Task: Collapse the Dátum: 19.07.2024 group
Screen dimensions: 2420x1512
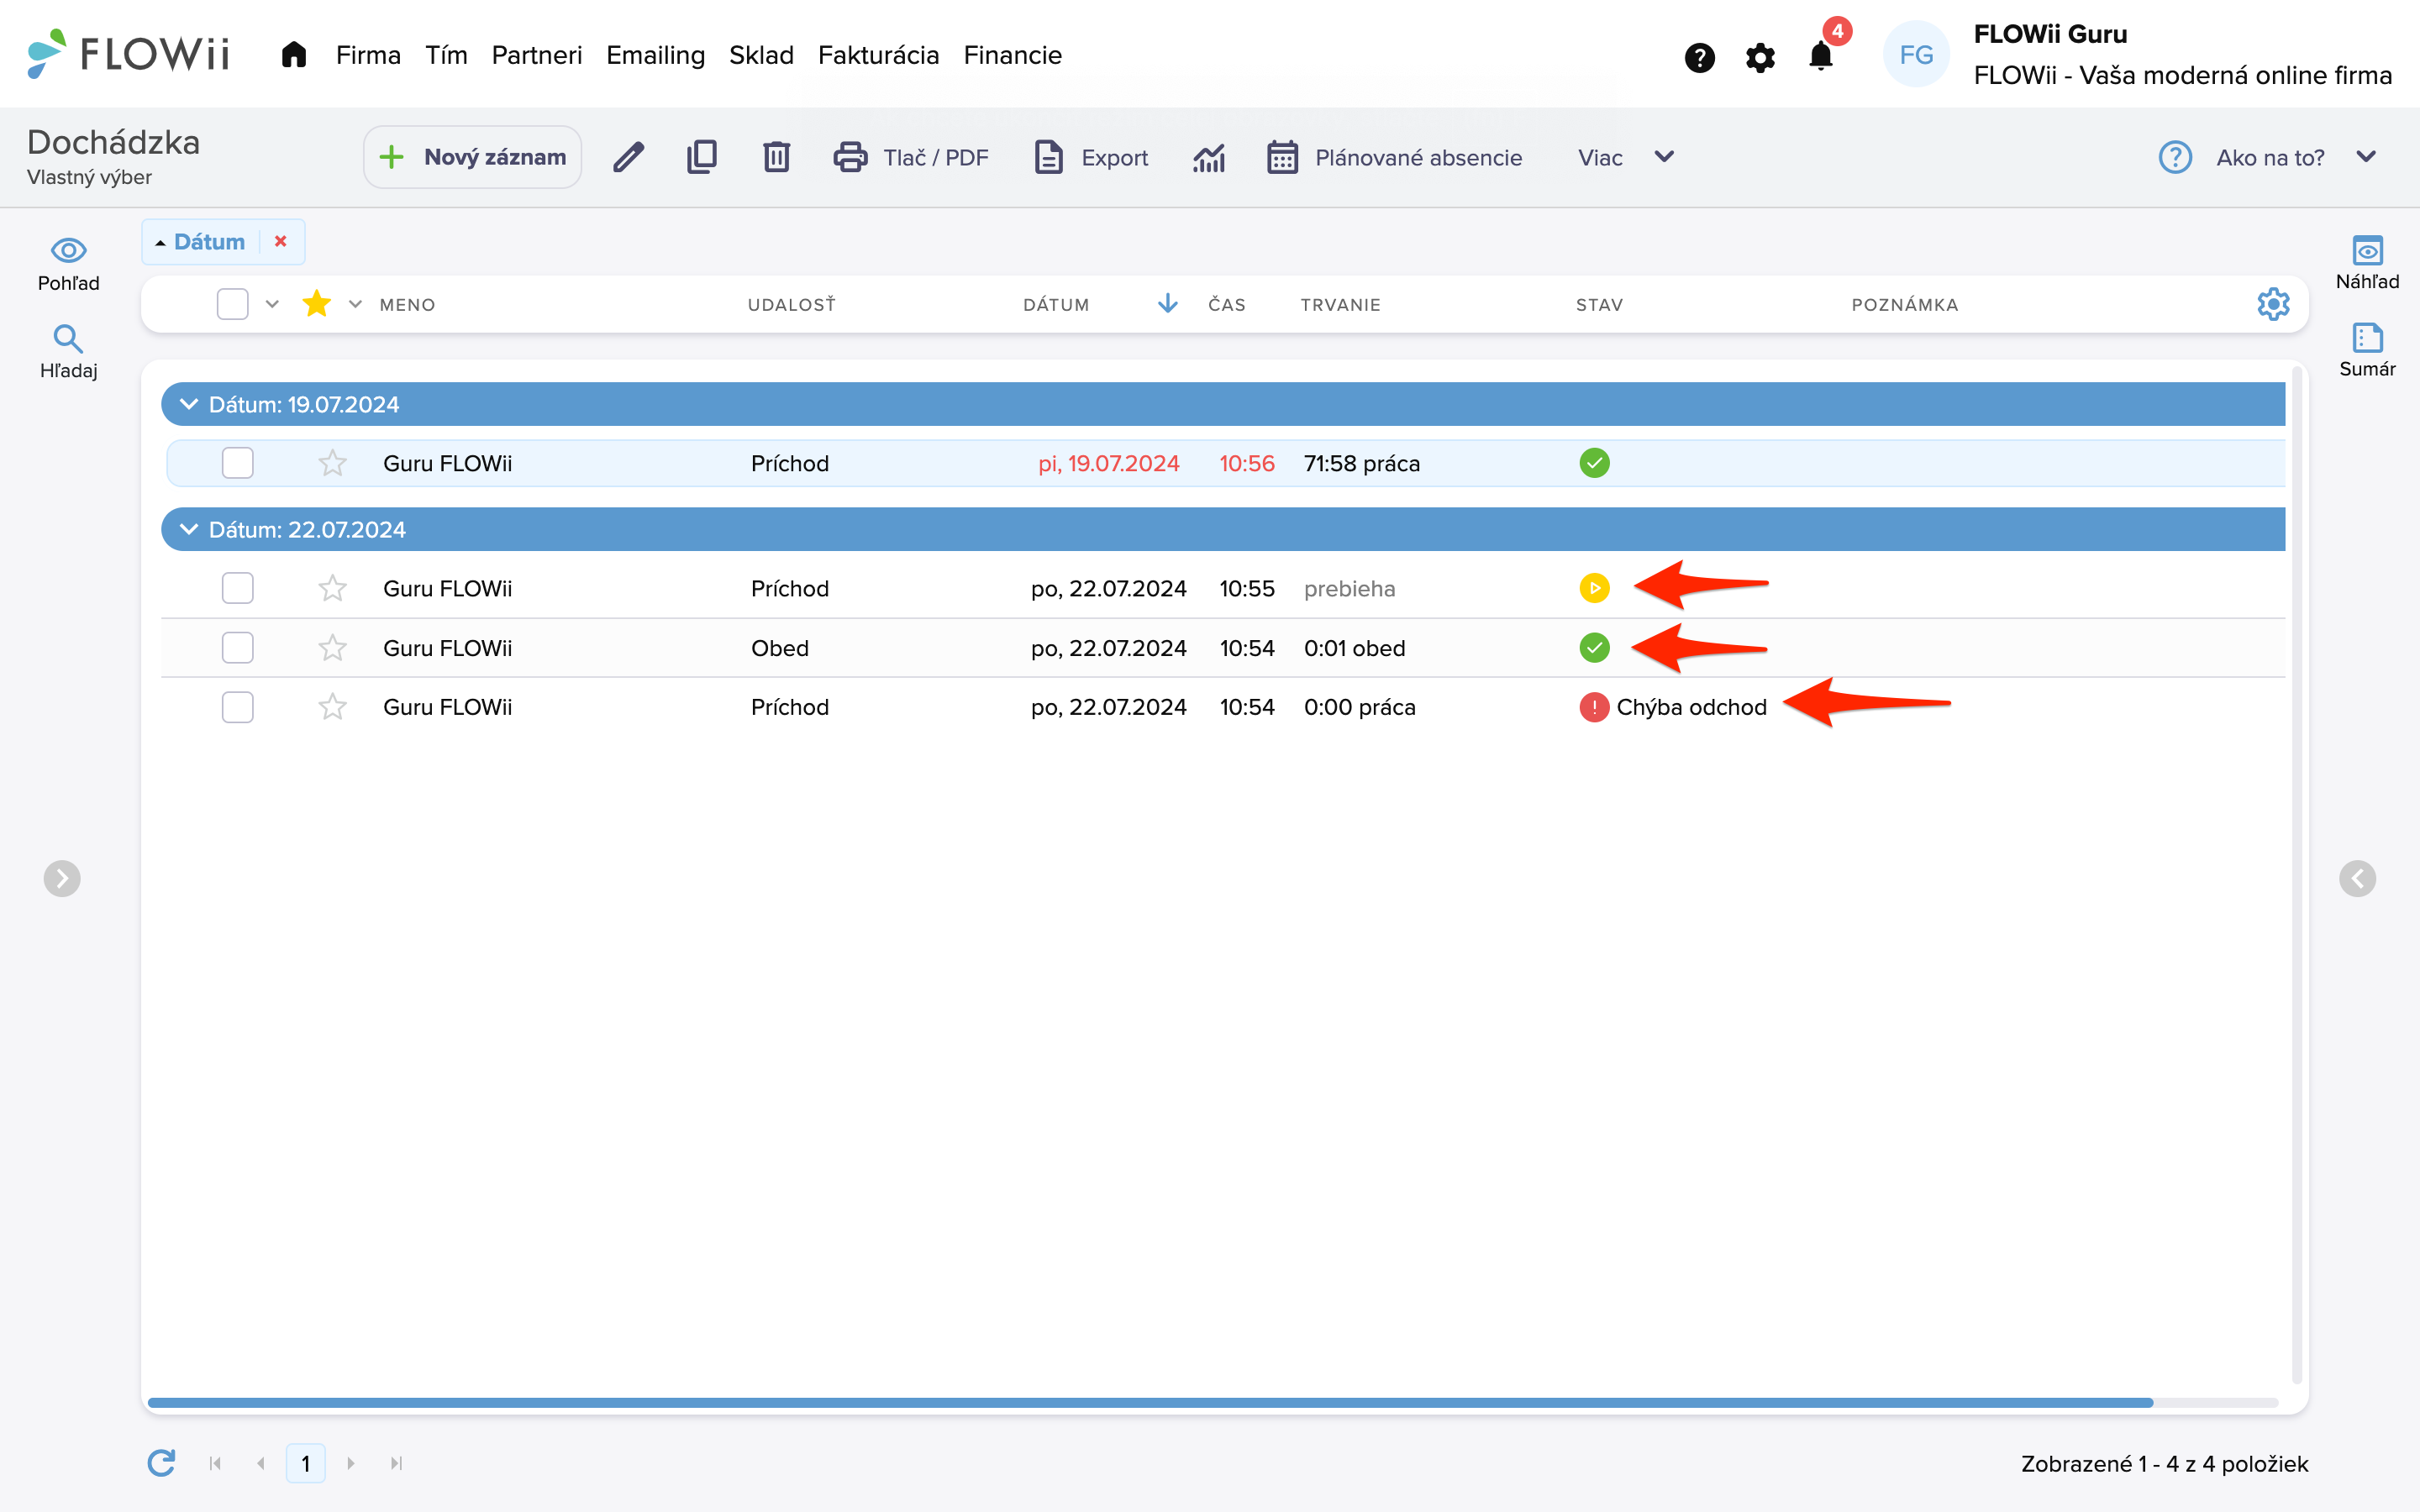Action: click(x=188, y=404)
